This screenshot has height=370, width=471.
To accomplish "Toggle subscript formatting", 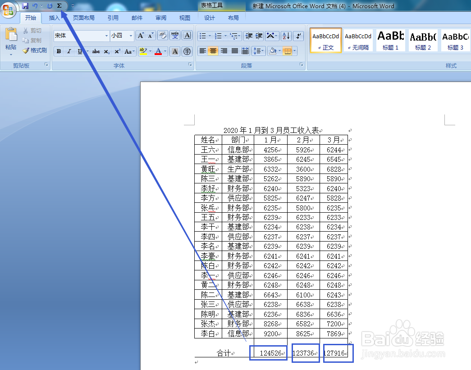I will click(x=107, y=51).
